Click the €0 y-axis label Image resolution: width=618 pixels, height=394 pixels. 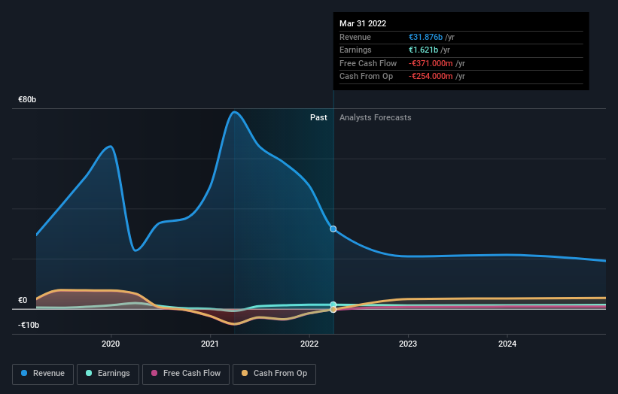(x=23, y=300)
